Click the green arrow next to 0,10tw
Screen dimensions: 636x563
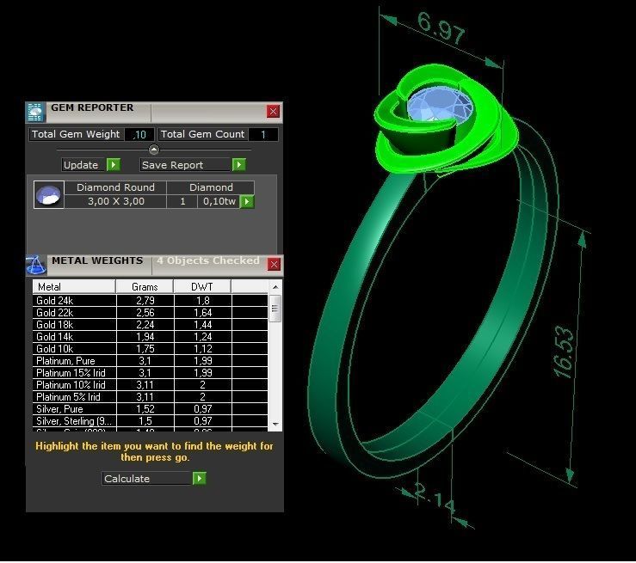coord(247,201)
